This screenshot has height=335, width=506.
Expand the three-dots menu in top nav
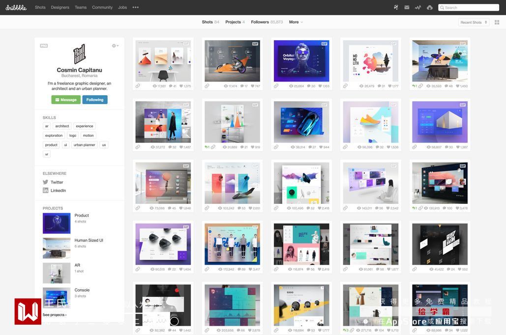click(x=136, y=7)
